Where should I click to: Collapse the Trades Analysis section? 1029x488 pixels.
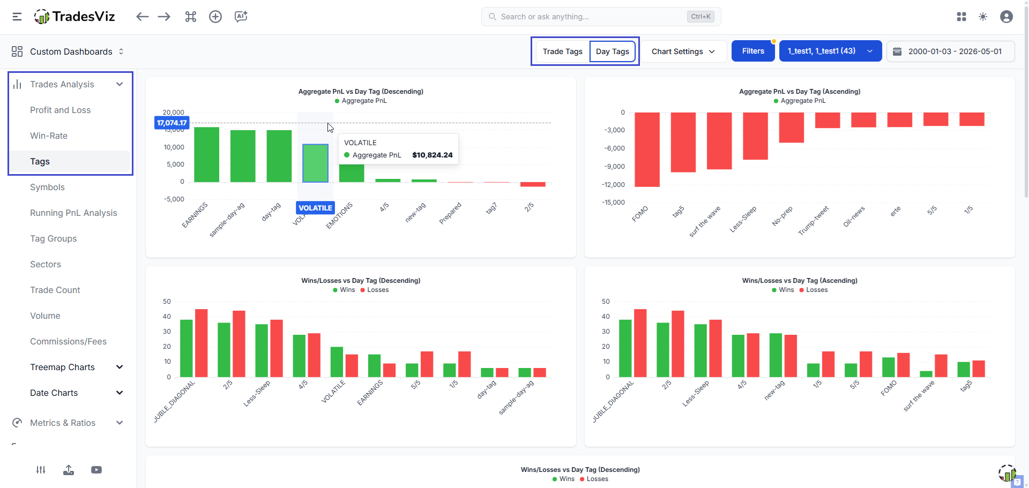[120, 84]
